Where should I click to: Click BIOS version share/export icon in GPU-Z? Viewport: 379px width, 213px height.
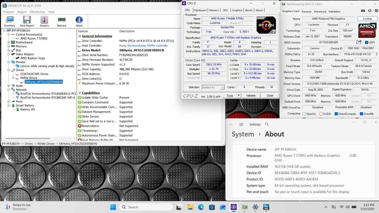359,42
